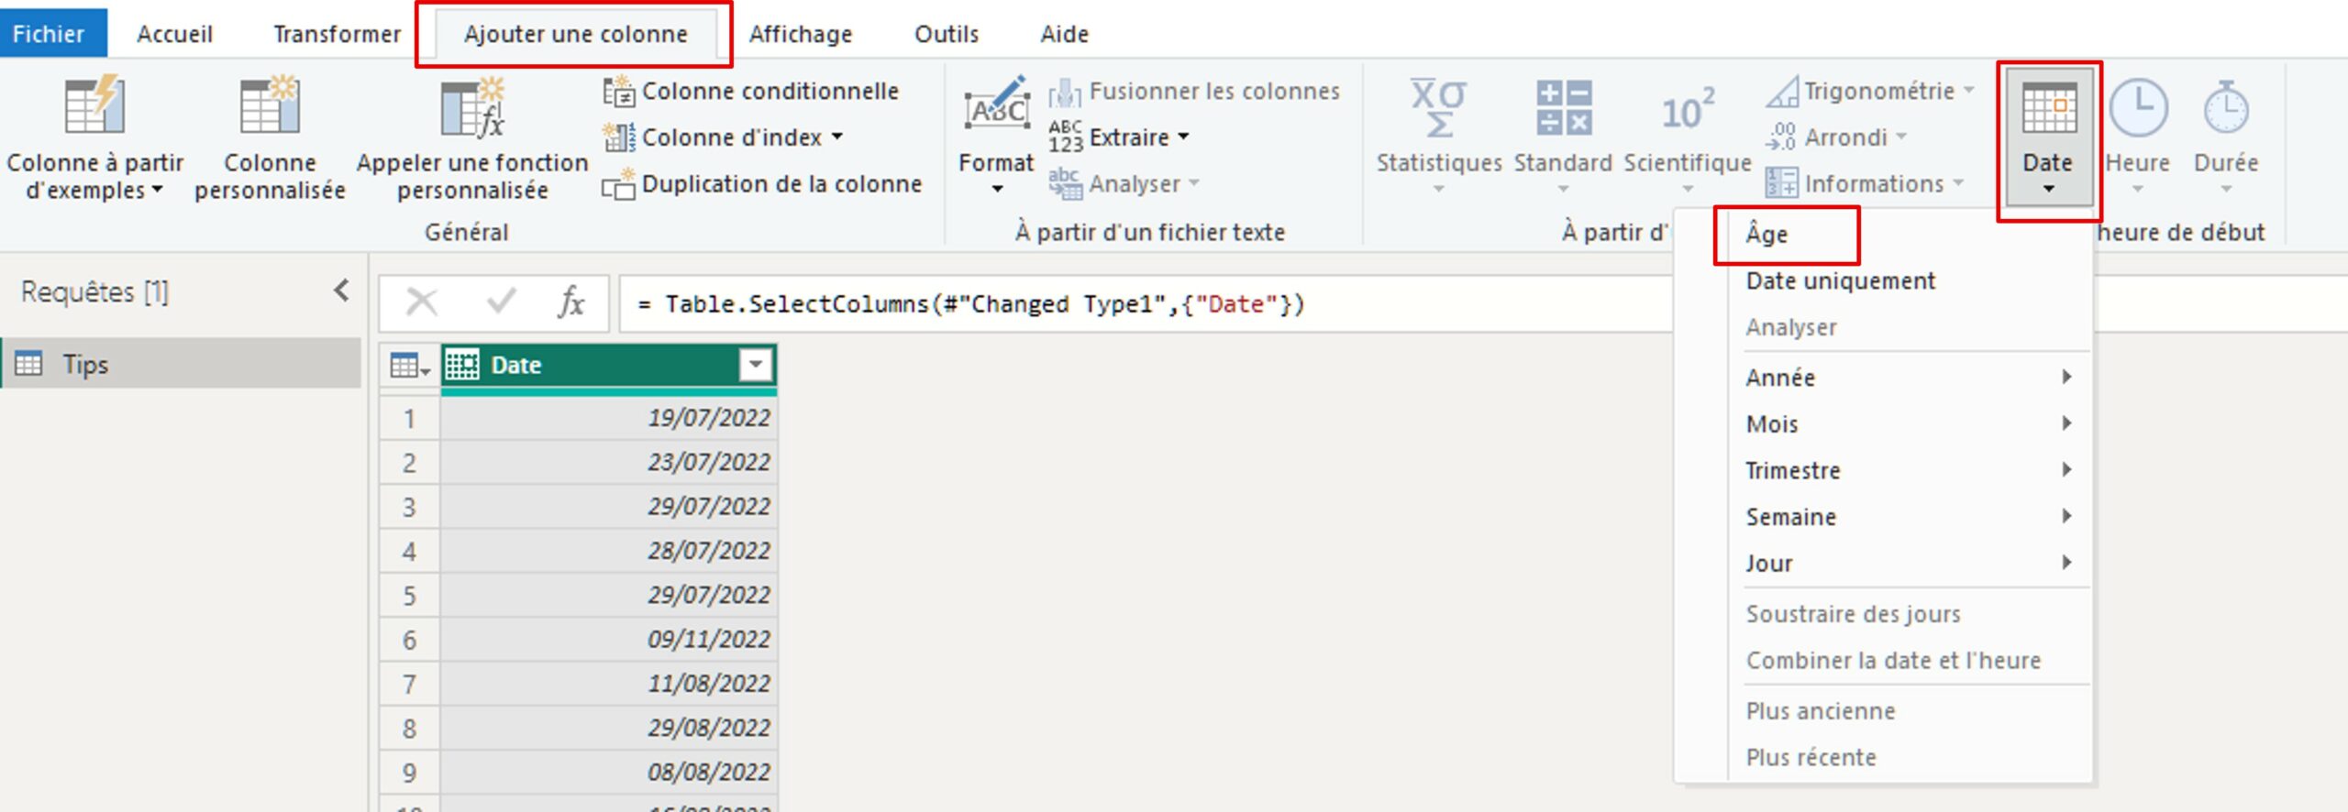Open the Heure menu

(x=2138, y=136)
